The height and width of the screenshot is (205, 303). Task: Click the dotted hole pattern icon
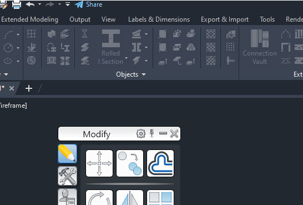(x=230, y=47)
